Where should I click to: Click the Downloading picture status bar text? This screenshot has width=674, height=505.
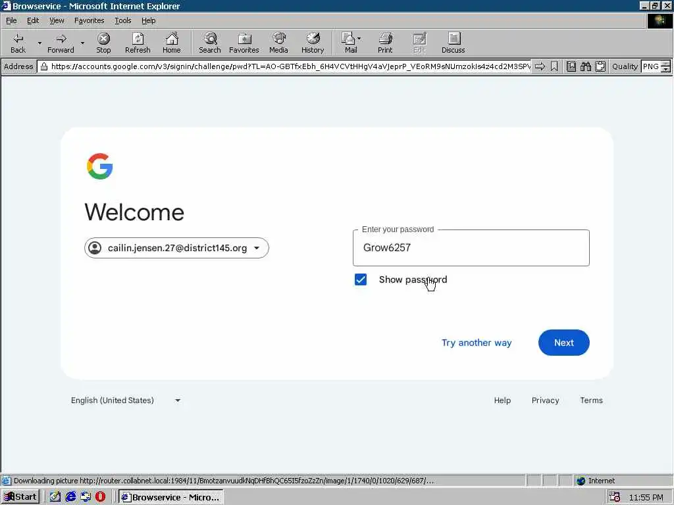tap(224, 481)
